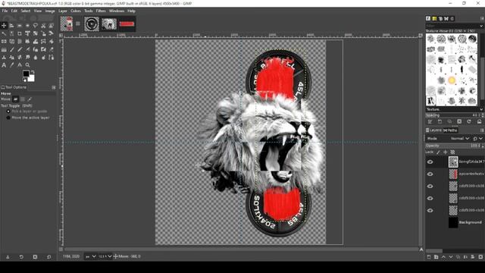Create a new layer group
This screenshot has width=485, height=273.
[436, 257]
